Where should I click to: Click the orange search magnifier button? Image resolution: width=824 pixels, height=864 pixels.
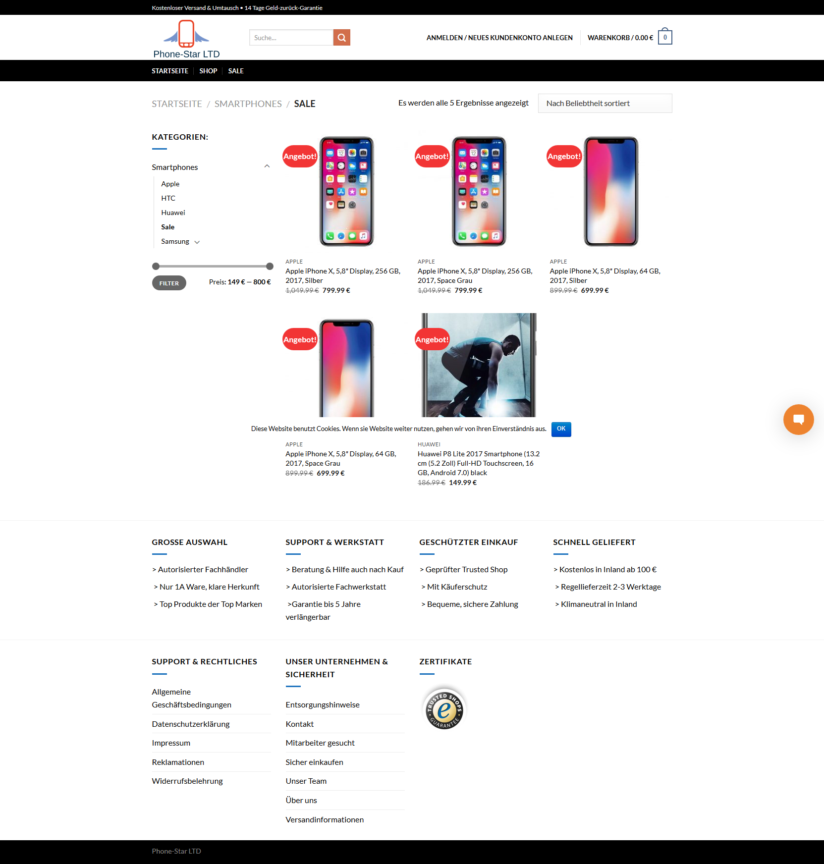tap(341, 38)
